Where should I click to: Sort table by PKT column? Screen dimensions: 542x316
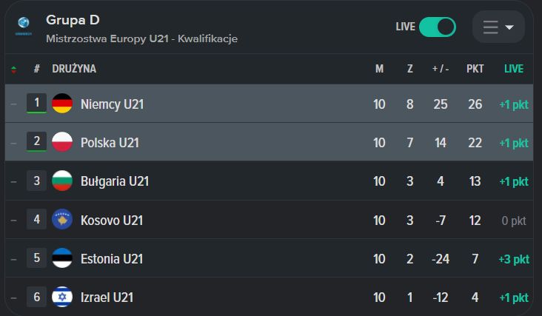tap(475, 69)
